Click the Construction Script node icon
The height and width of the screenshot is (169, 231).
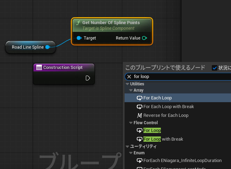[x=39, y=68]
